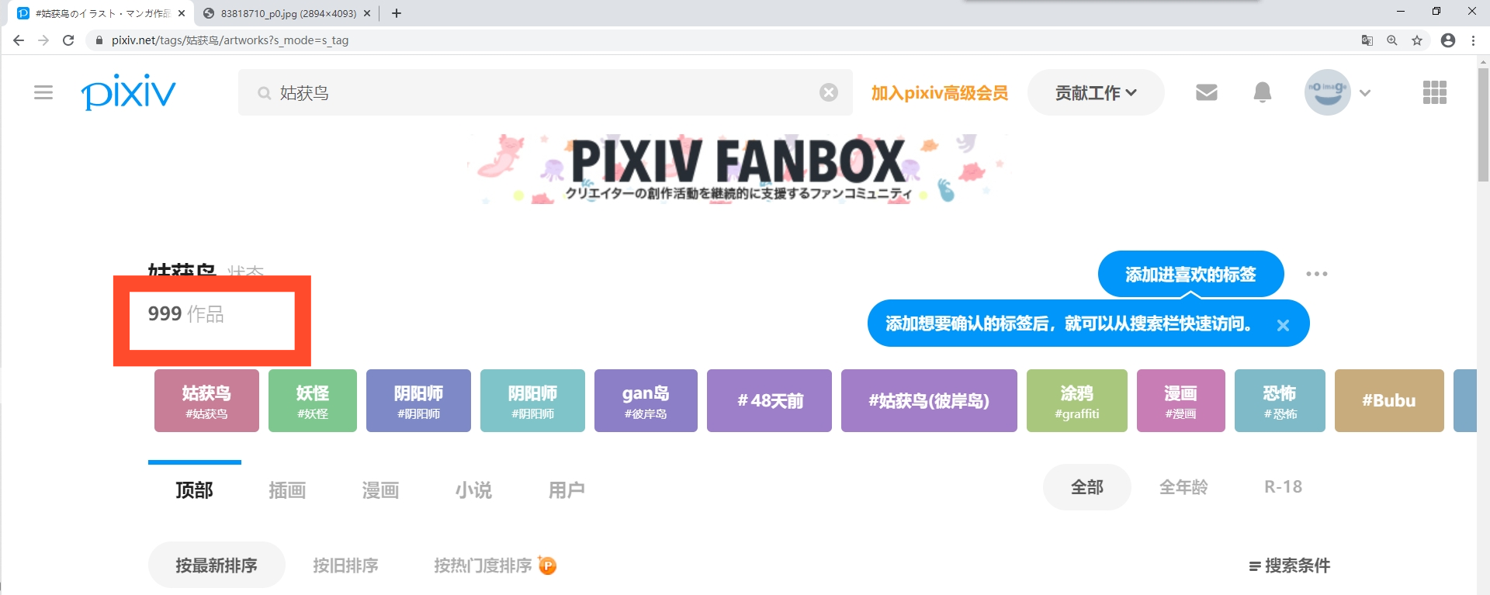Screen dimensions: 1490x595
Task: Open the notifications bell
Action: (1263, 92)
